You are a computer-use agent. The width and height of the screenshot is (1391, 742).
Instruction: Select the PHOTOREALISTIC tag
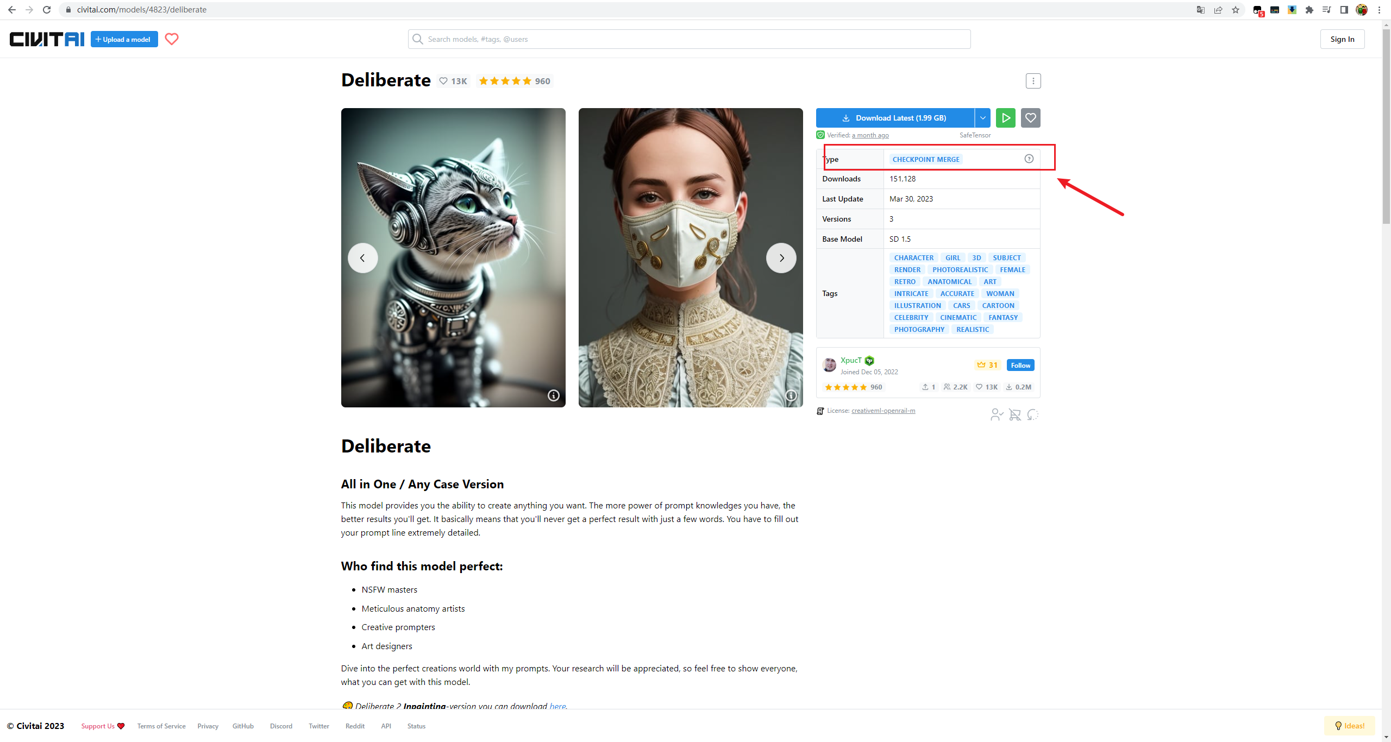coord(960,270)
